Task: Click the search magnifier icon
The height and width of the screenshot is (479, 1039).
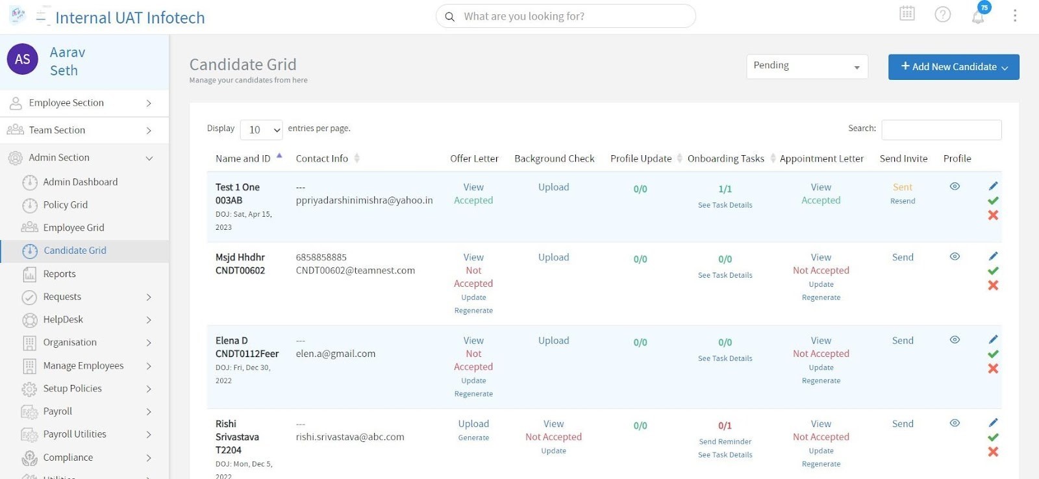Action: pos(449,16)
